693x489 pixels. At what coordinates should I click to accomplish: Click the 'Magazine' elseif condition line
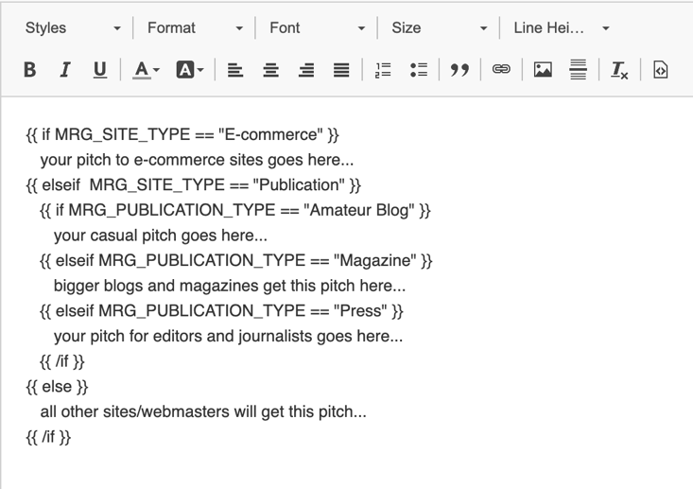[x=236, y=260]
